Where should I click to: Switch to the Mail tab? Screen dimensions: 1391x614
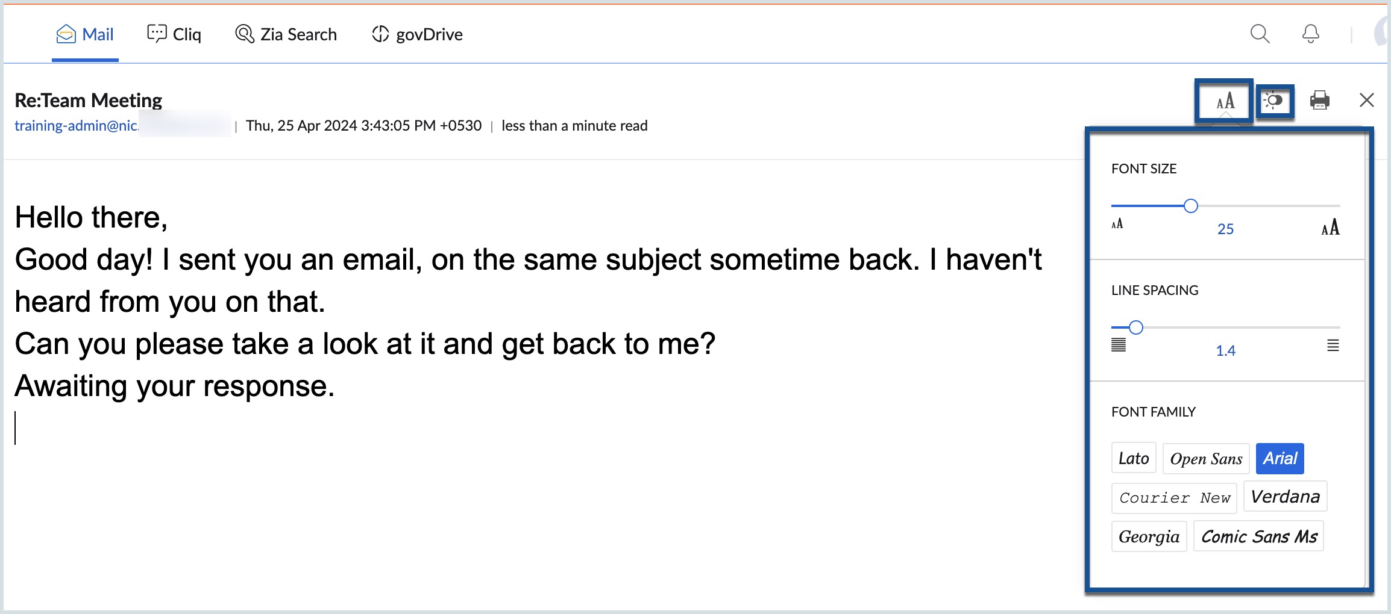pyautogui.click(x=85, y=34)
